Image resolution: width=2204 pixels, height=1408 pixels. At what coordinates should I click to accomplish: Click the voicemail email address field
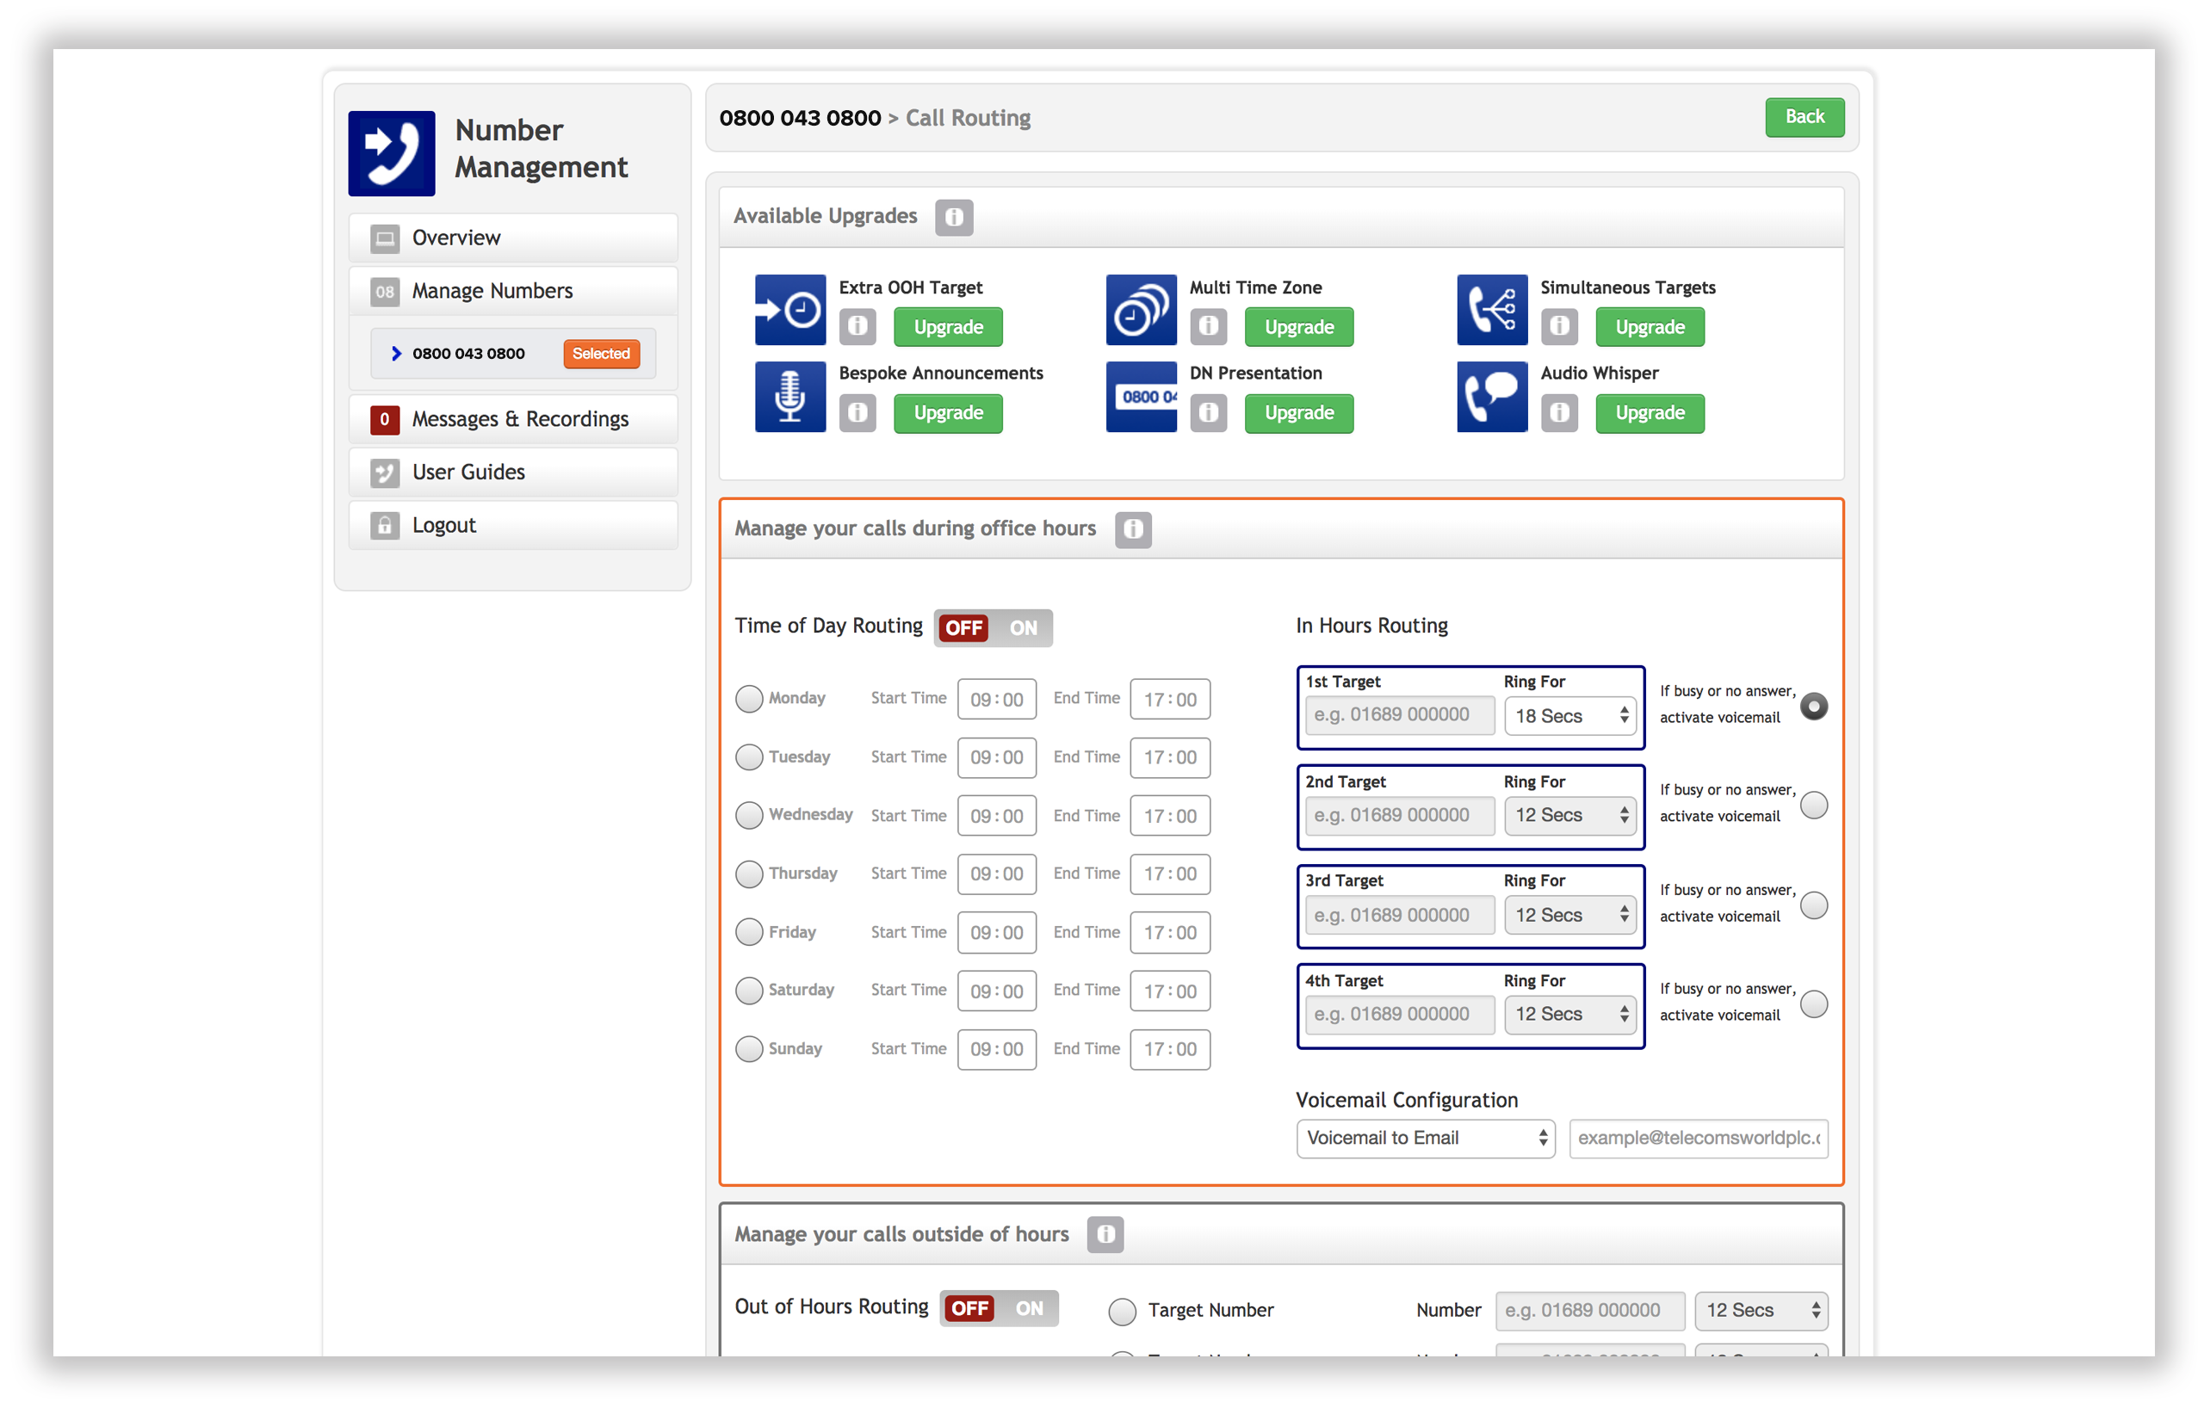coord(1699,1138)
